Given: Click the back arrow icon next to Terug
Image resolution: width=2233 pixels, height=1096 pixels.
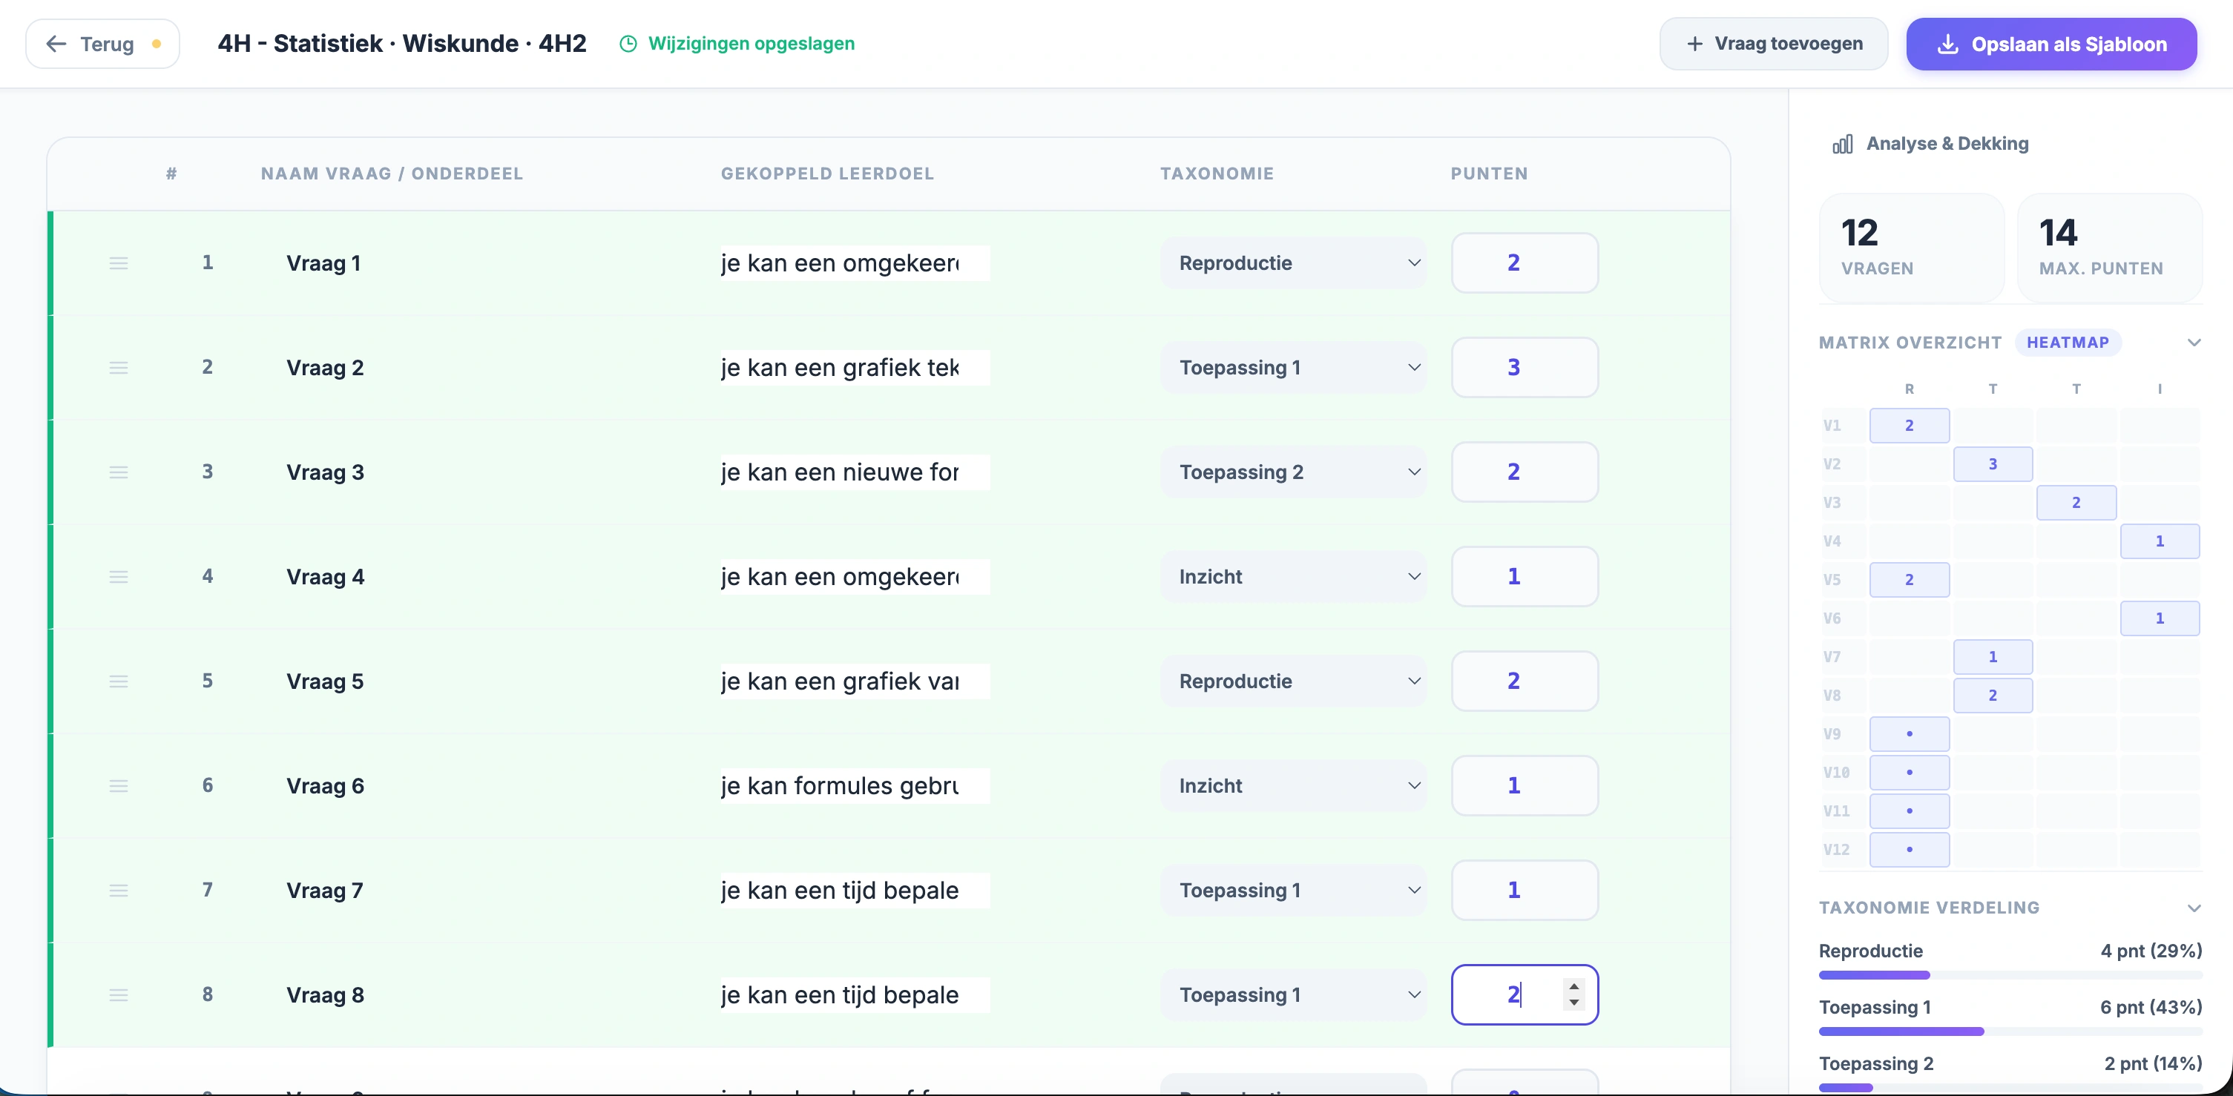Looking at the screenshot, I should (x=56, y=43).
